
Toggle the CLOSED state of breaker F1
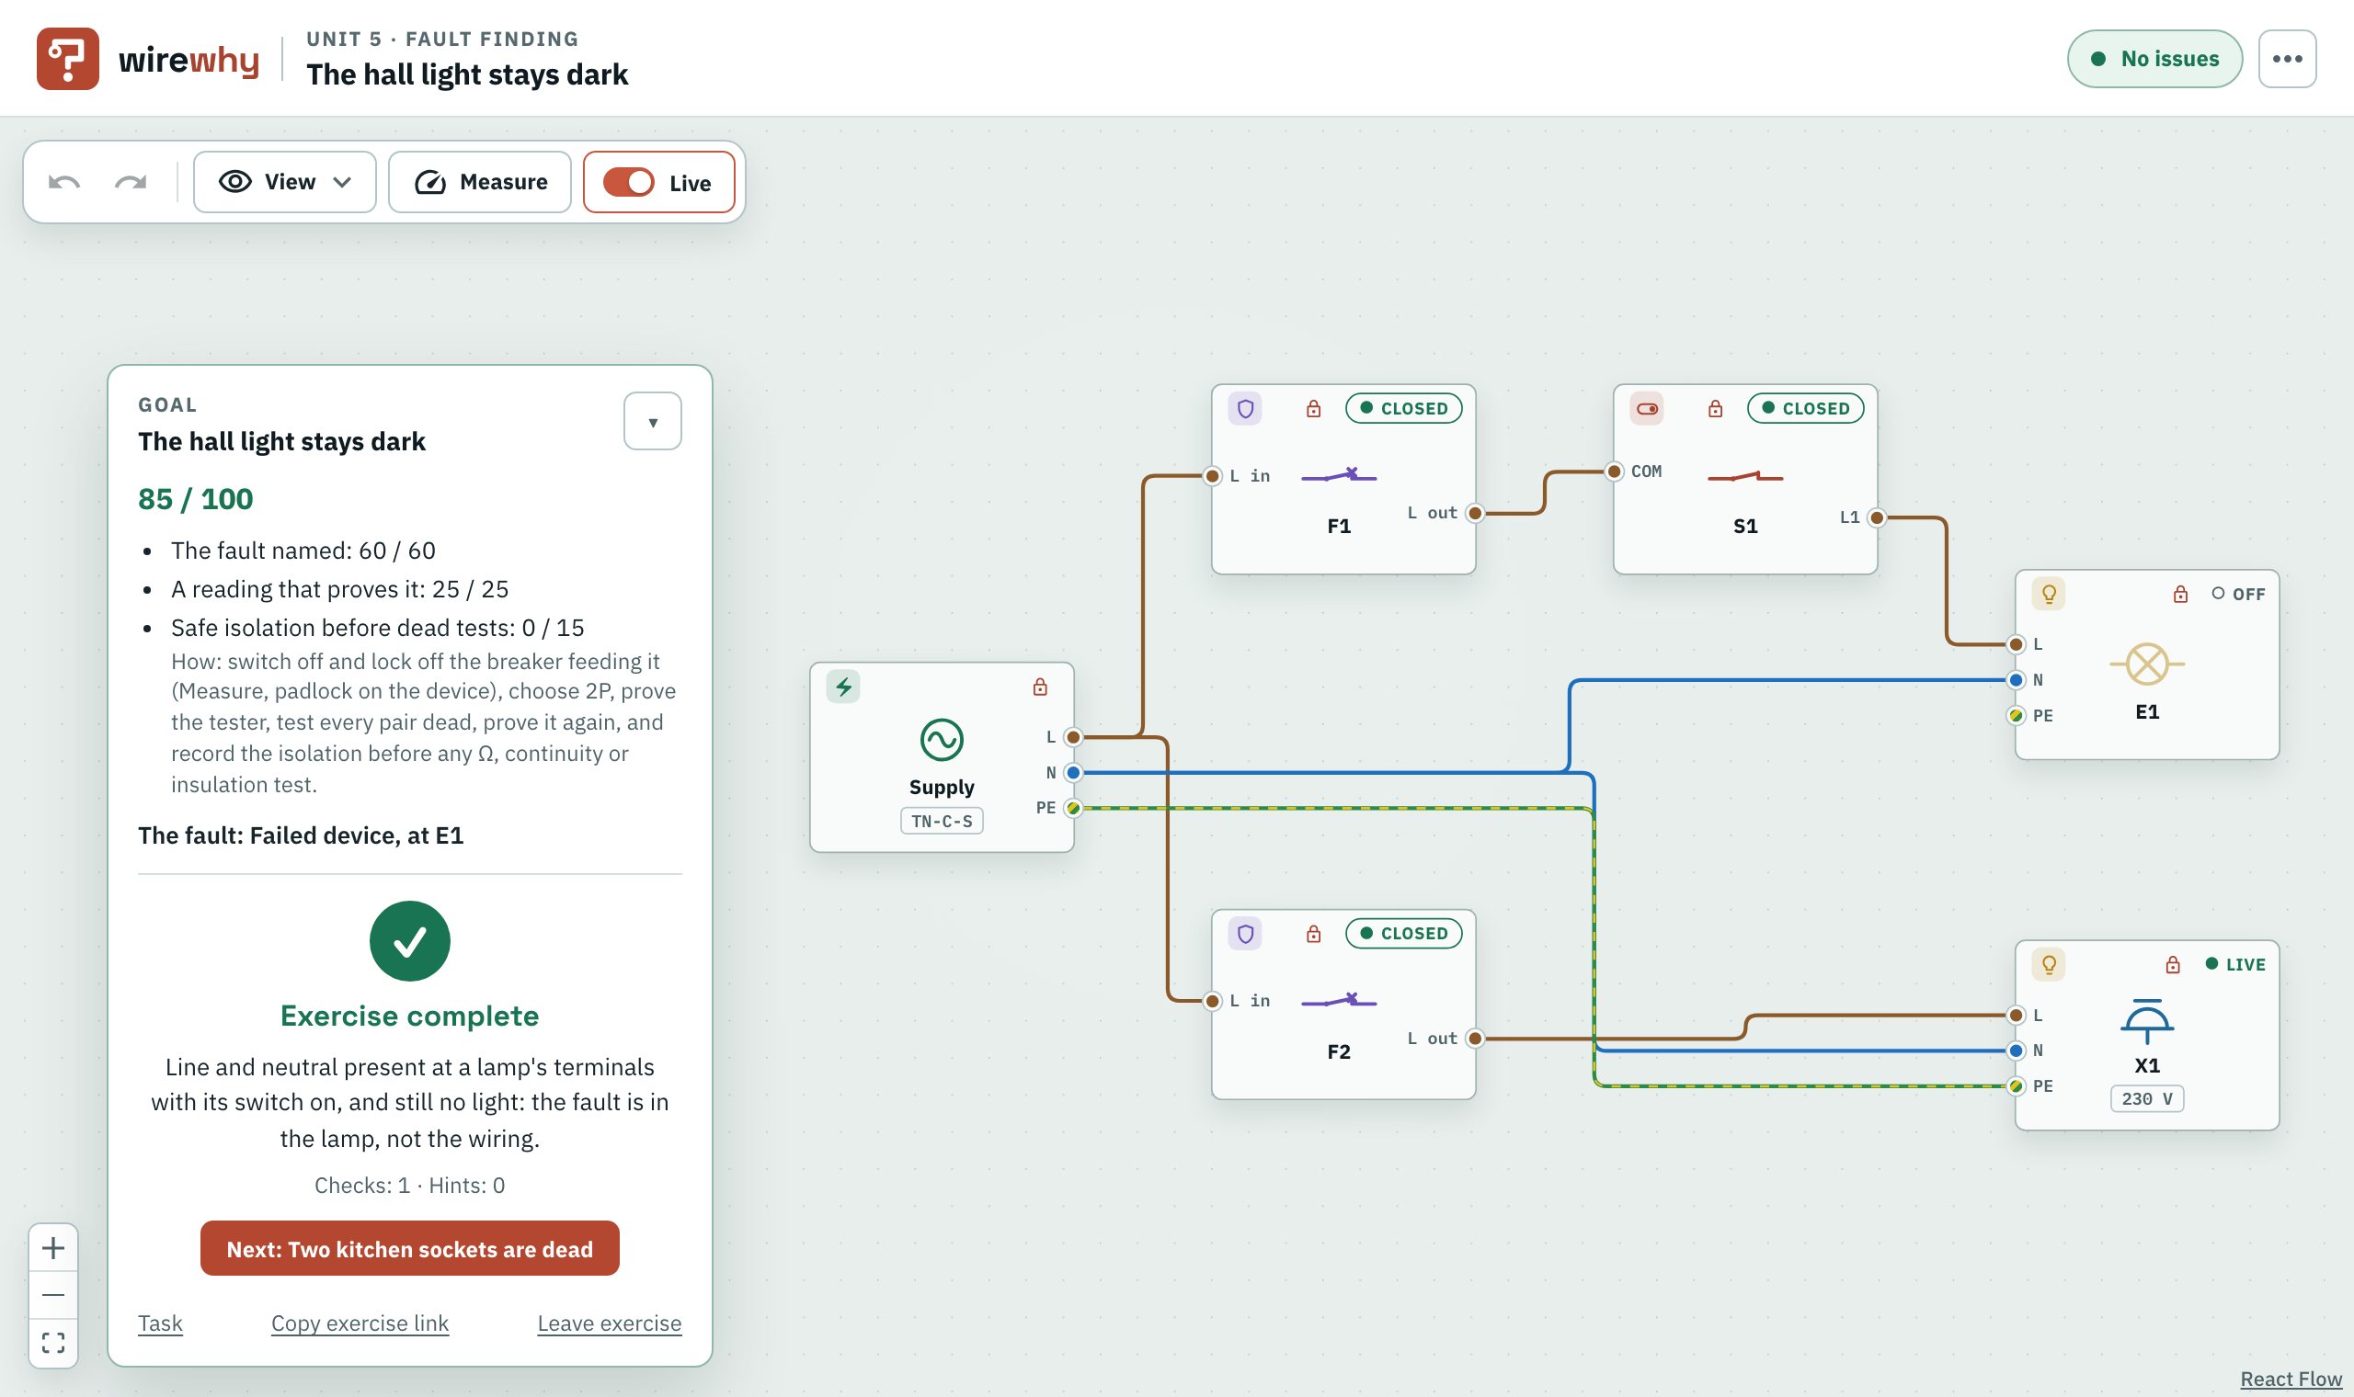(1404, 409)
